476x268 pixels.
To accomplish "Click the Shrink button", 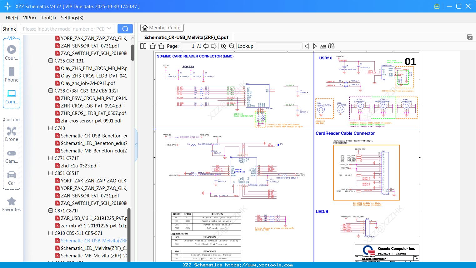I will pos(9,29).
